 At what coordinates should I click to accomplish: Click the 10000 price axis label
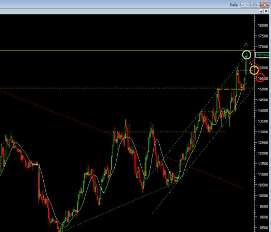[x=263, y=196]
